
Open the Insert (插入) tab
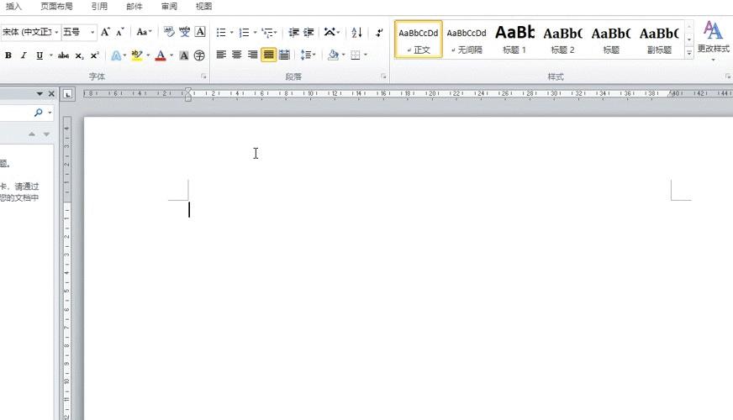(13, 6)
